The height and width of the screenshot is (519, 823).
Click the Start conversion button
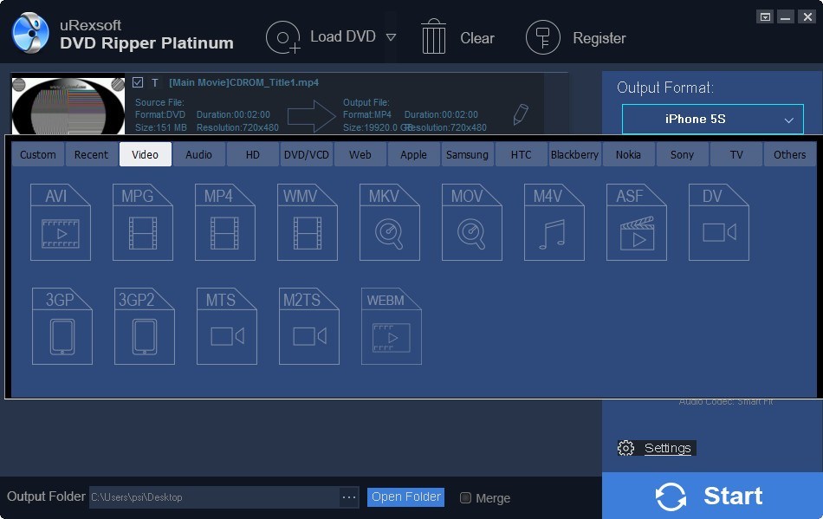712,496
